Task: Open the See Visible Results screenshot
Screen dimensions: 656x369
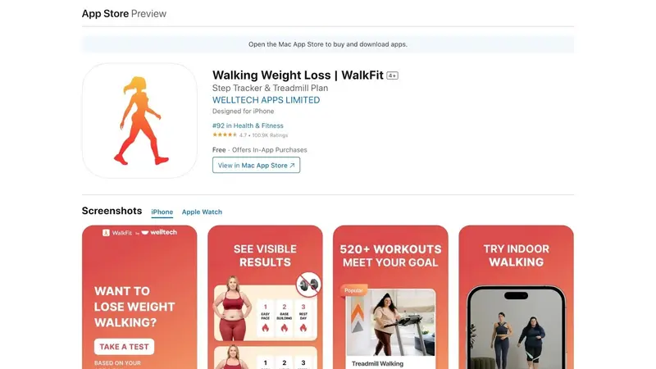Action: point(265,297)
